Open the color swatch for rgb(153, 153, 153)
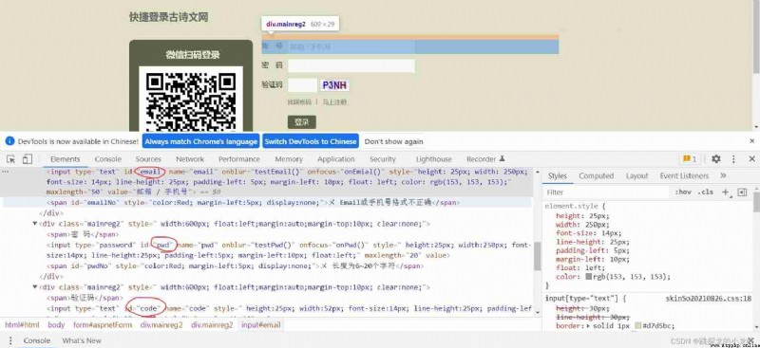 (x=588, y=277)
